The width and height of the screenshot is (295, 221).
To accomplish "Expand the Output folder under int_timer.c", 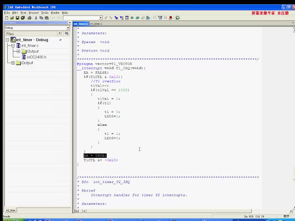I will coord(18,51).
